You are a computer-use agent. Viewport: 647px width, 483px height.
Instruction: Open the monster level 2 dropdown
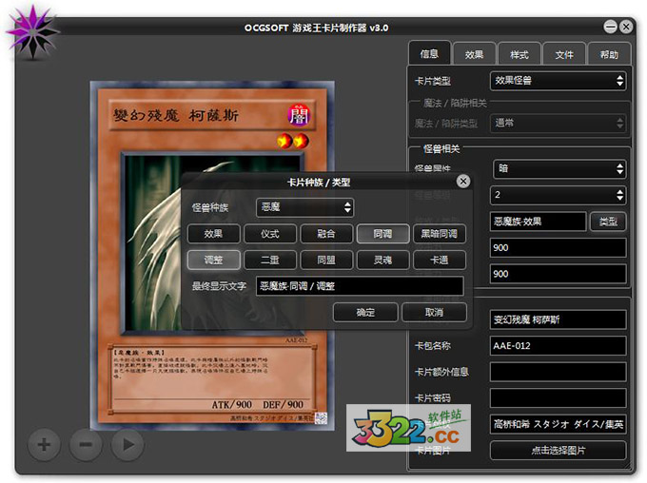pyautogui.click(x=558, y=195)
